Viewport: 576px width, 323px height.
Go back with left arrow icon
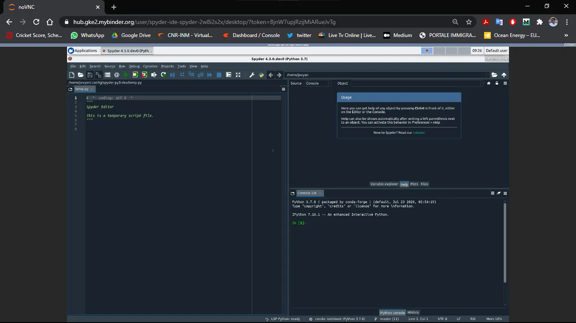[x=271, y=75]
